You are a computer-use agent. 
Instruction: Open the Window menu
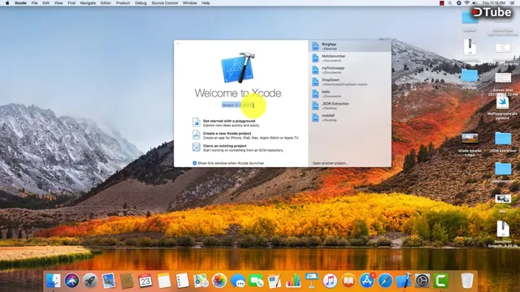tap(189, 3)
